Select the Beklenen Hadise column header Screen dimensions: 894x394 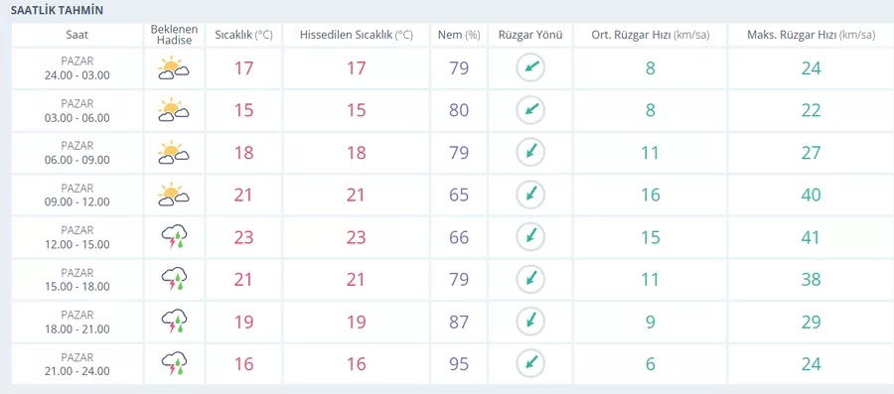click(175, 35)
